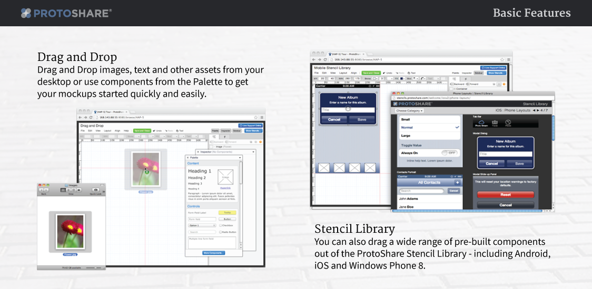Open Layout menu in Drag and Drop editor
Image resolution: width=592 pixels, height=289 pixels.
pyautogui.click(x=107, y=131)
